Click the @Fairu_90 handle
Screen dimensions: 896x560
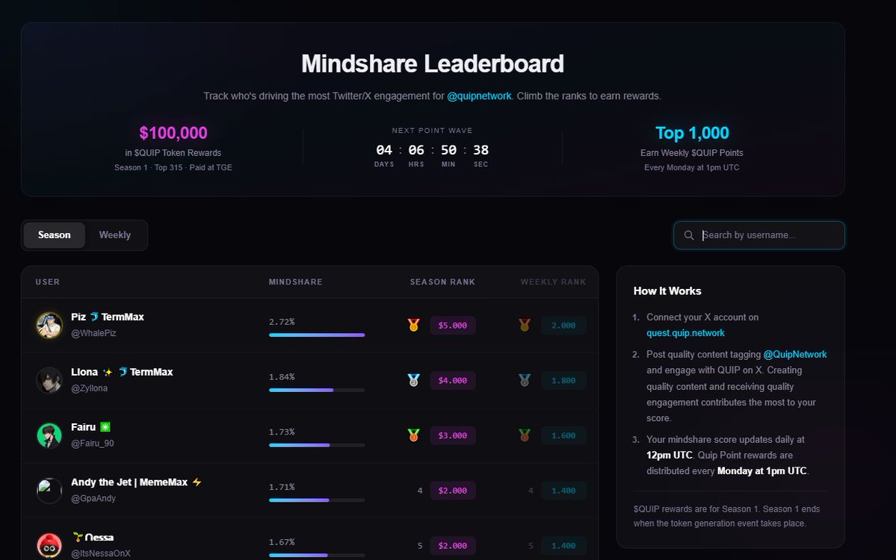point(92,444)
